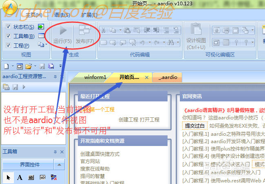Switch to the 开始页 document tab
Viewport: 265px width, 184px height.
pyautogui.click(x=129, y=77)
